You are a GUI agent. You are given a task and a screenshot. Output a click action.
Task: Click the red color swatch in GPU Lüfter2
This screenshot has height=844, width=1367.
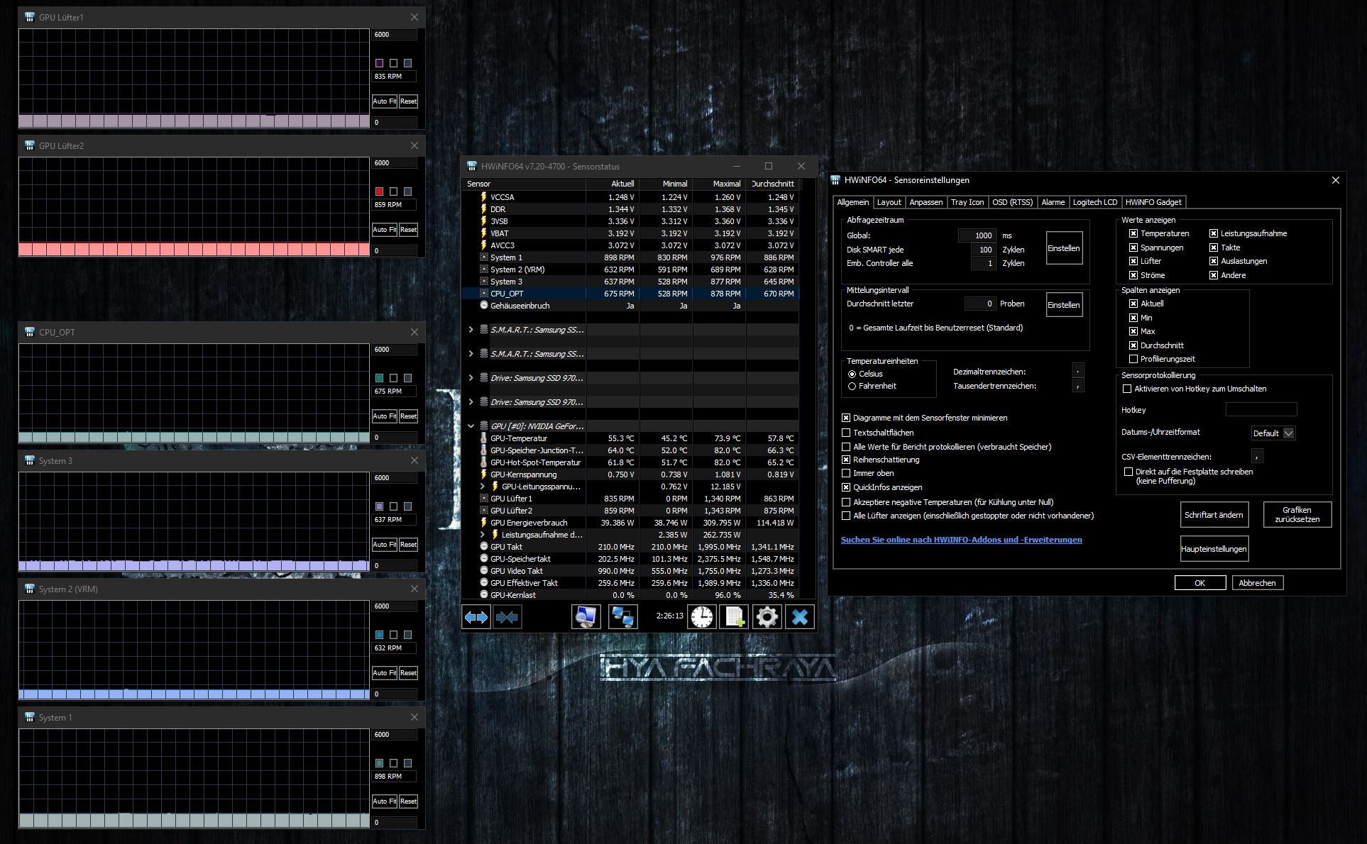coord(379,191)
